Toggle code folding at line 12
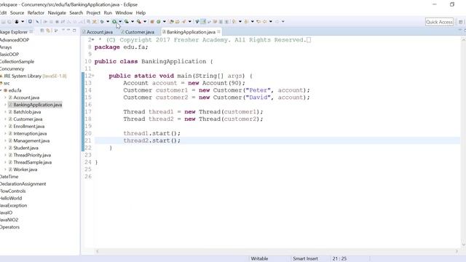466x262 pixels. click(93, 76)
